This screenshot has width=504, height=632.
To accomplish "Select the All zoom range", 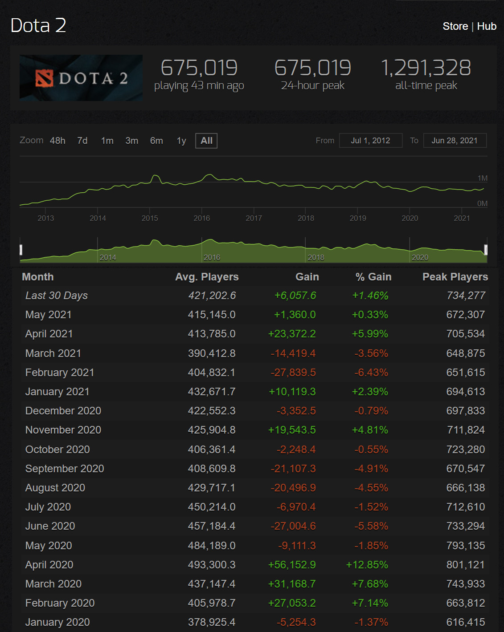I will pos(206,141).
